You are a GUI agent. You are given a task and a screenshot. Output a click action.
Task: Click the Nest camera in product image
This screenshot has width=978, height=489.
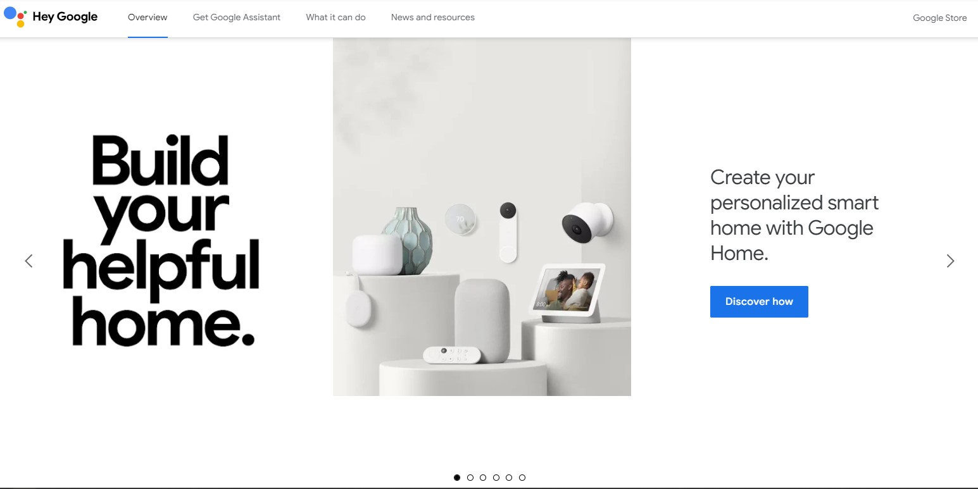(x=587, y=221)
